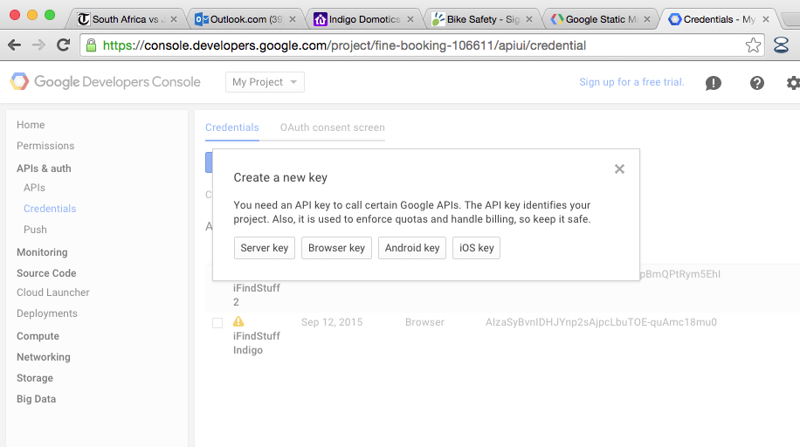Image resolution: width=800 pixels, height=447 pixels.
Task: Close the Outlook.com tab
Action: click(293, 19)
